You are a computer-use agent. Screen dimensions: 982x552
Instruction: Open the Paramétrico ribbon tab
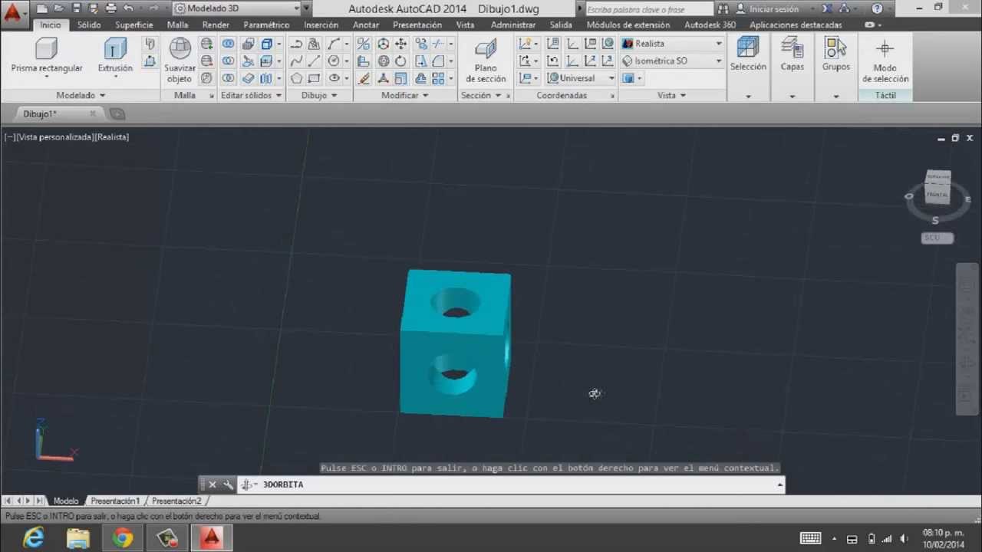point(266,25)
